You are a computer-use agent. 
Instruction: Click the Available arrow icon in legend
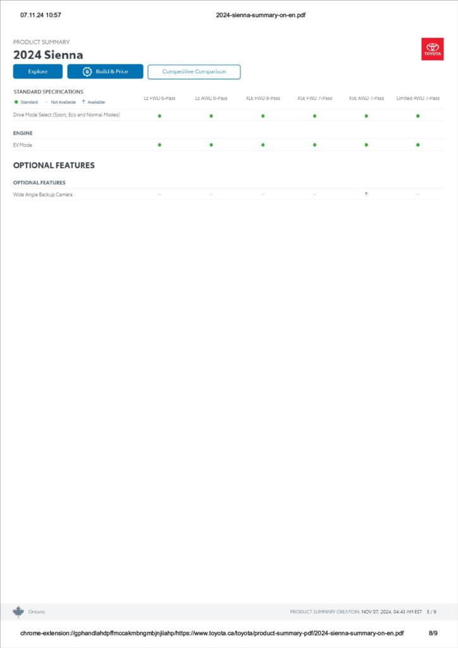(84, 102)
